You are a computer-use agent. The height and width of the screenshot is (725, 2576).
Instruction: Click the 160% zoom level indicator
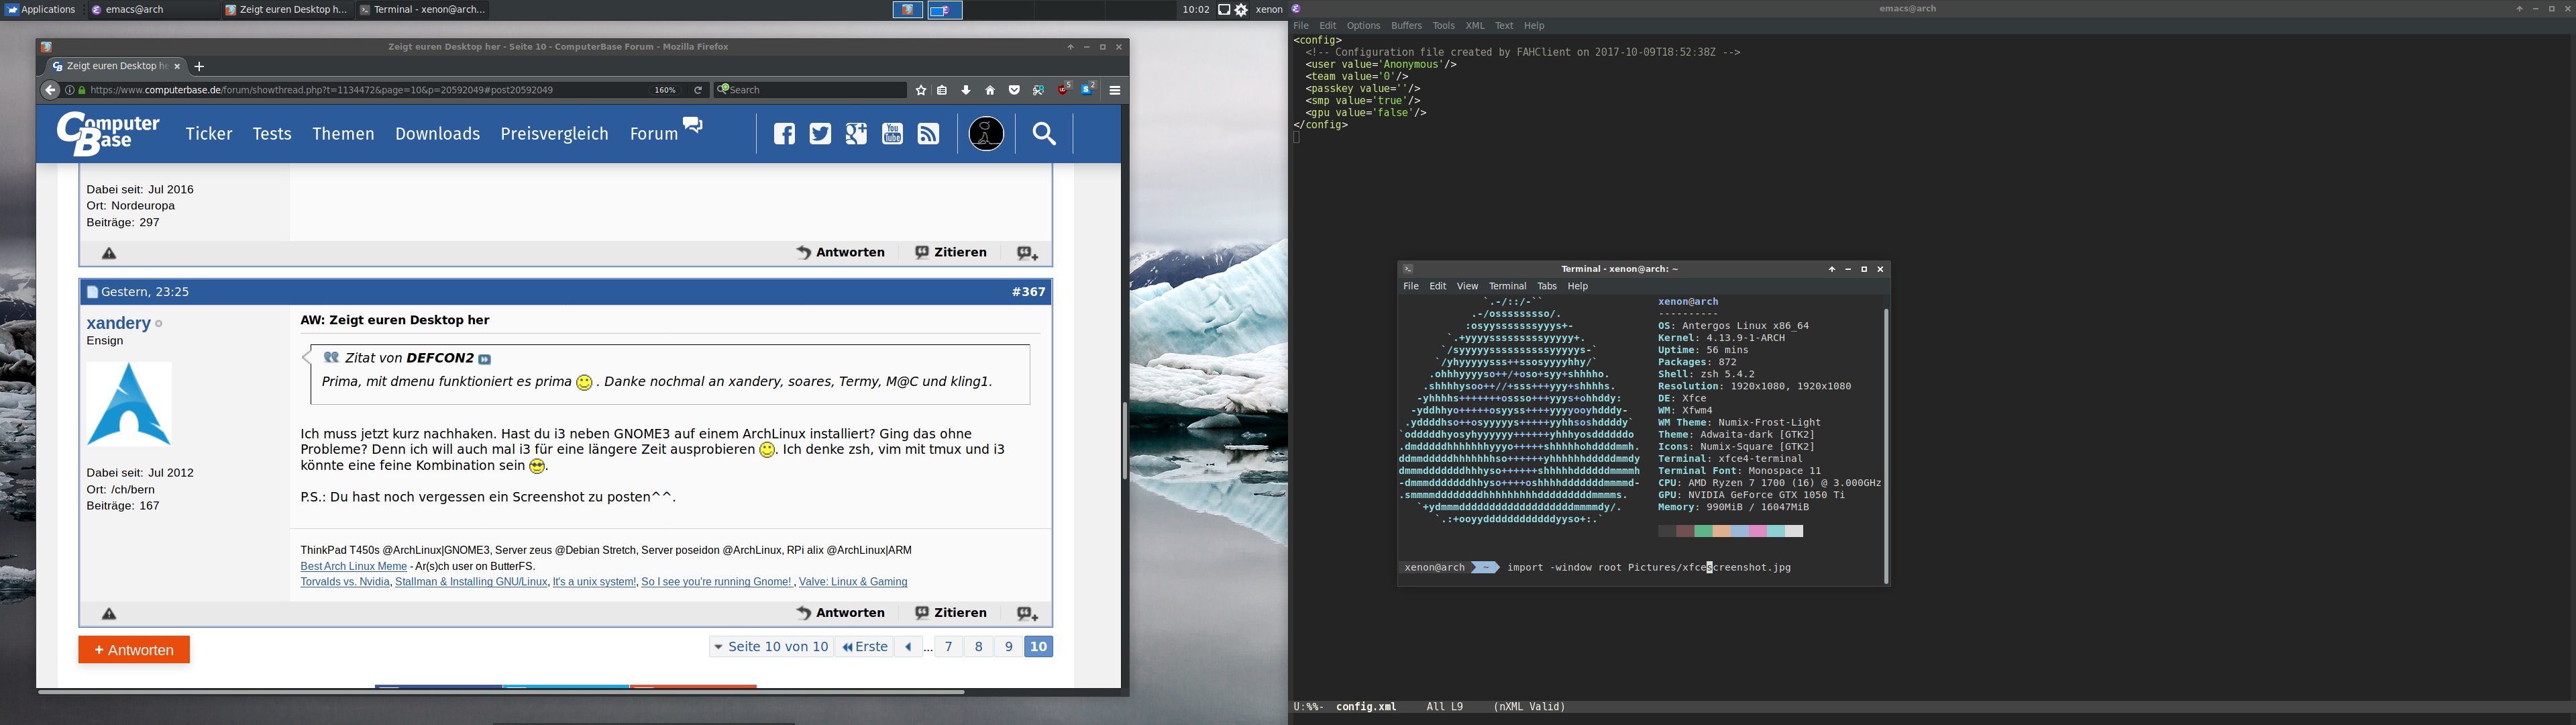pyautogui.click(x=665, y=90)
